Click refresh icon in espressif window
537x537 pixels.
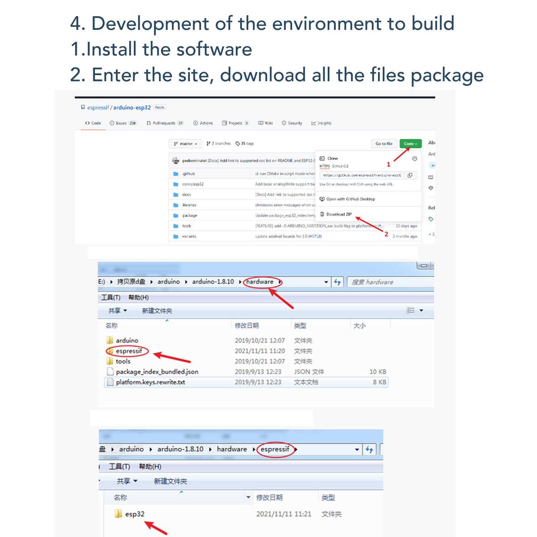369,449
